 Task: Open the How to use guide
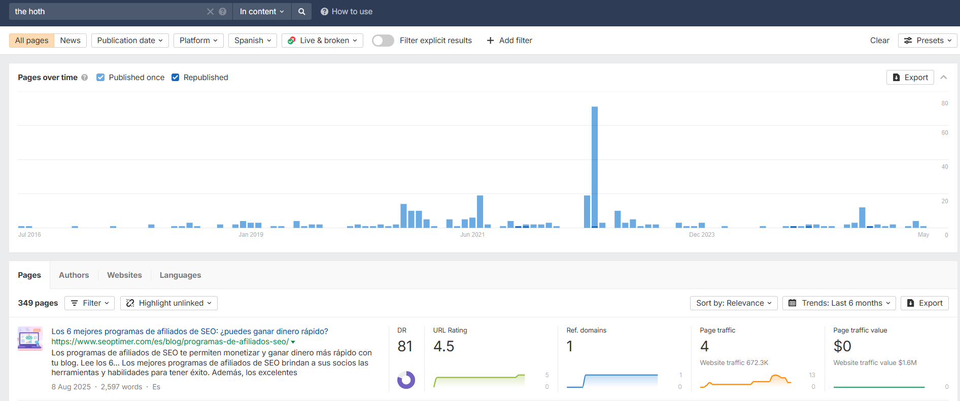tap(347, 12)
